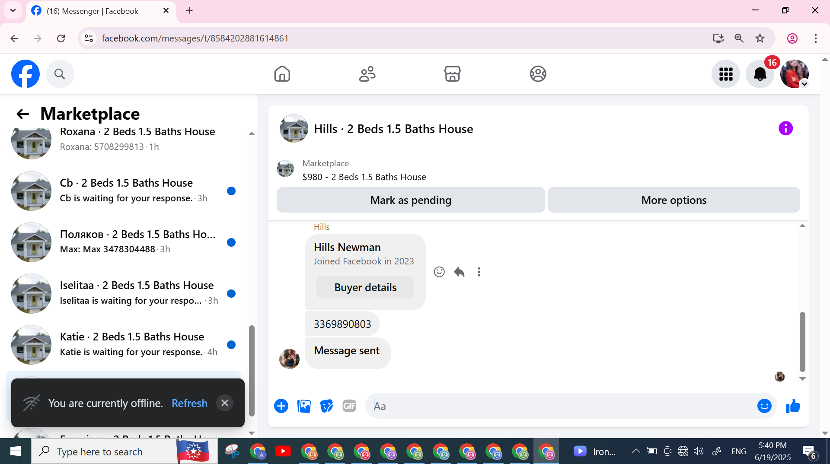Install app icon in address bar
The height and width of the screenshot is (464, 830).
tap(718, 38)
